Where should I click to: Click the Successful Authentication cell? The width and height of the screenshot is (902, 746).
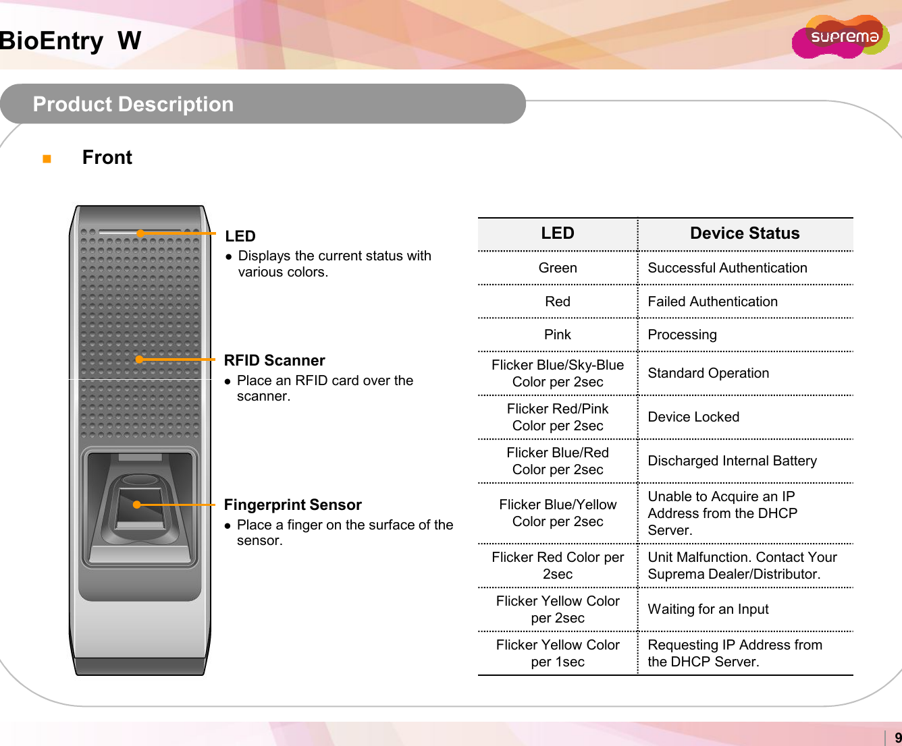point(745,268)
